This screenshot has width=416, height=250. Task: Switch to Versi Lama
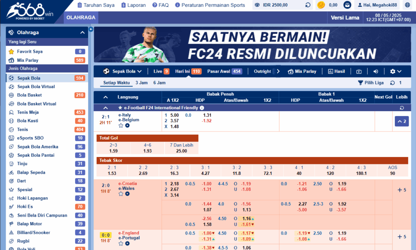tap(345, 17)
